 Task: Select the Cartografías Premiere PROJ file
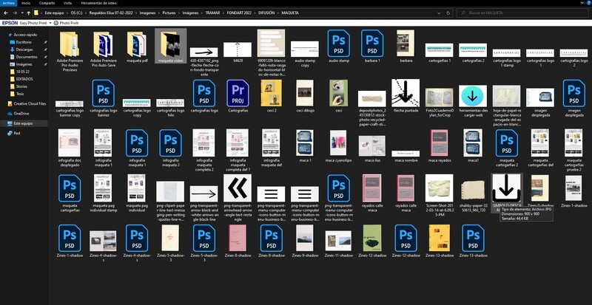(x=238, y=96)
